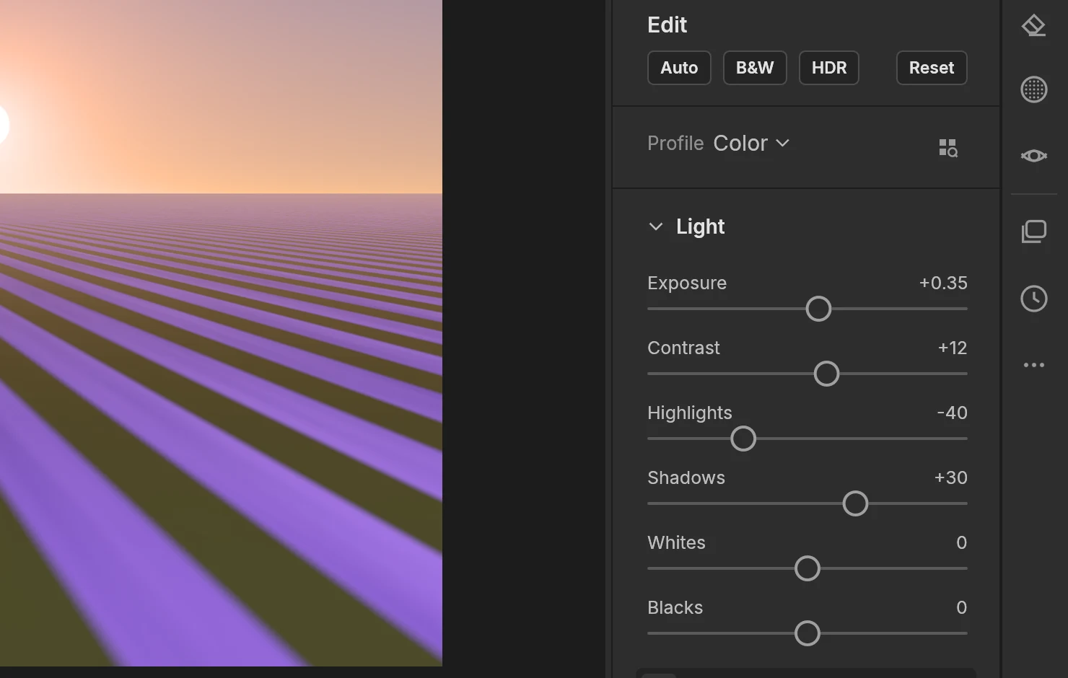The height and width of the screenshot is (678, 1068).
Task: Select the Contrast value +12
Action: (953, 348)
